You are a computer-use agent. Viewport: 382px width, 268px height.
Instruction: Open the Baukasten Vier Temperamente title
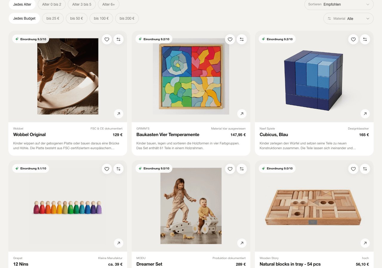(x=168, y=135)
